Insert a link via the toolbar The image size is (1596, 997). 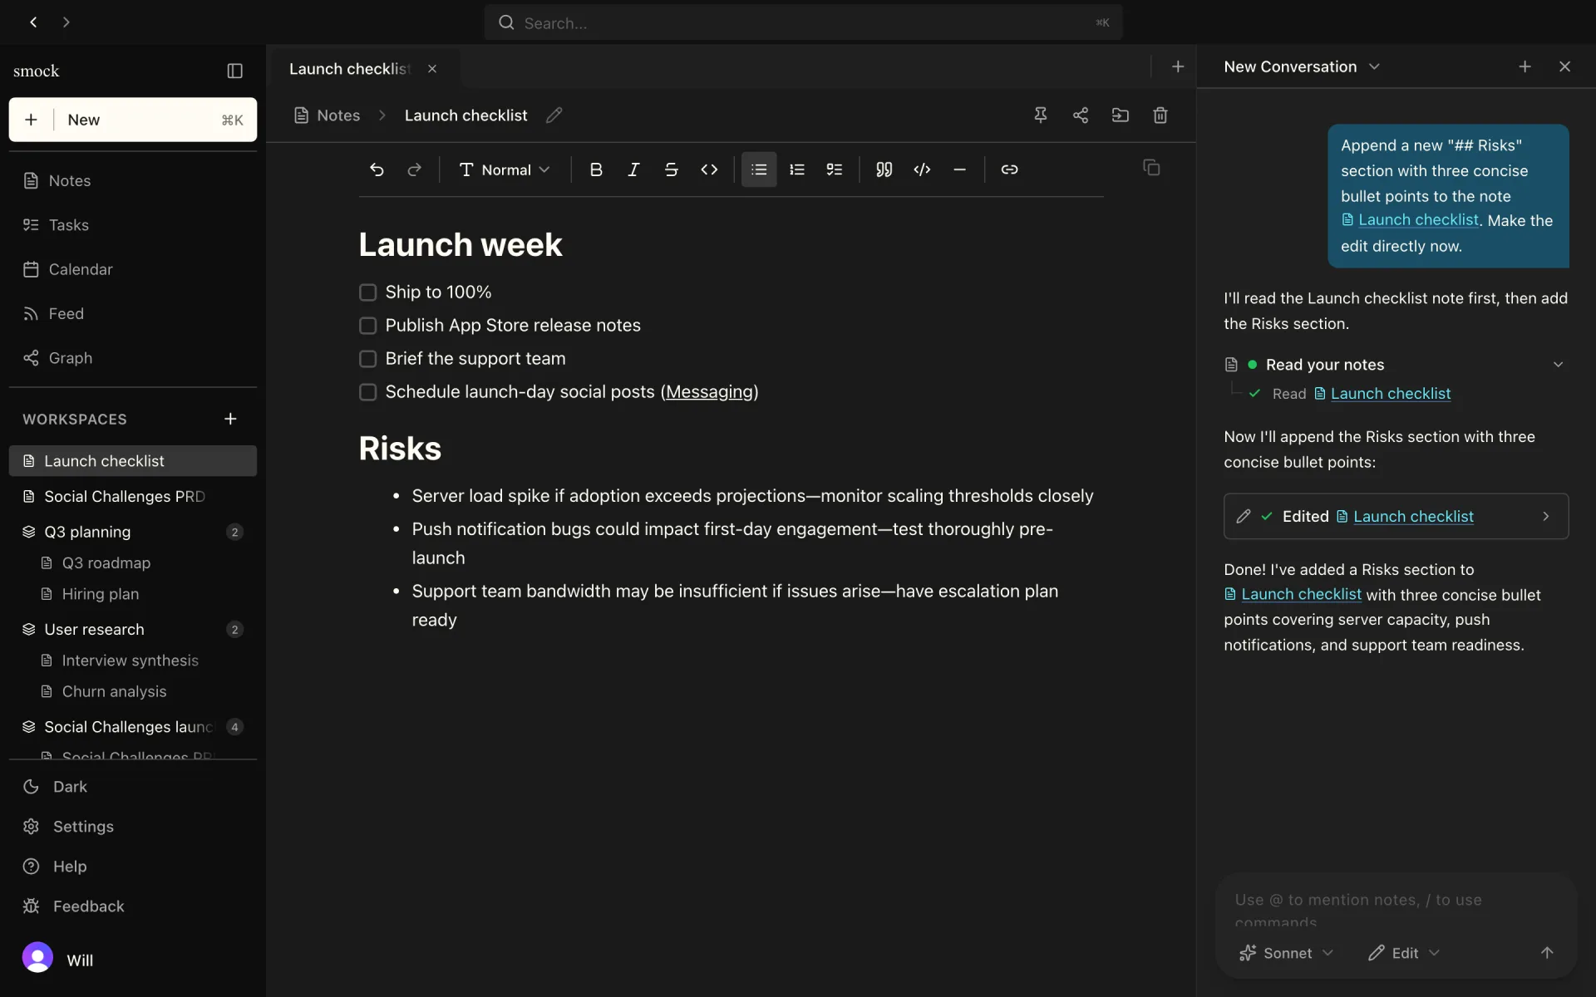pos(1009,169)
